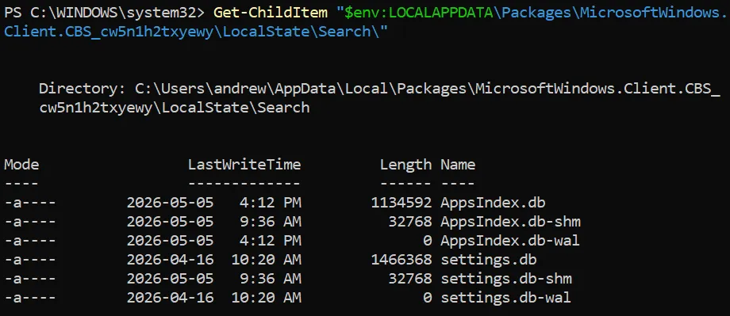Click the -a---- mode of settings.db-wal
The height and width of the screenshot is (316, 730).
coord(30,298)
